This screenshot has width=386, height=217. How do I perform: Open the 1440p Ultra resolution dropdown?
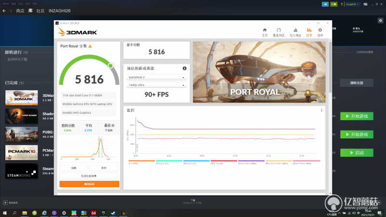click(156, 85)
